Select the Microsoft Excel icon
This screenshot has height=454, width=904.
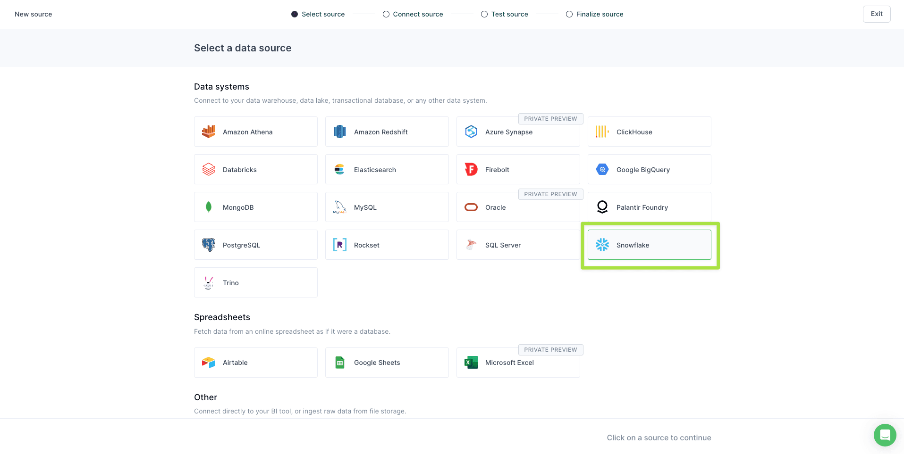click(471, 362)
